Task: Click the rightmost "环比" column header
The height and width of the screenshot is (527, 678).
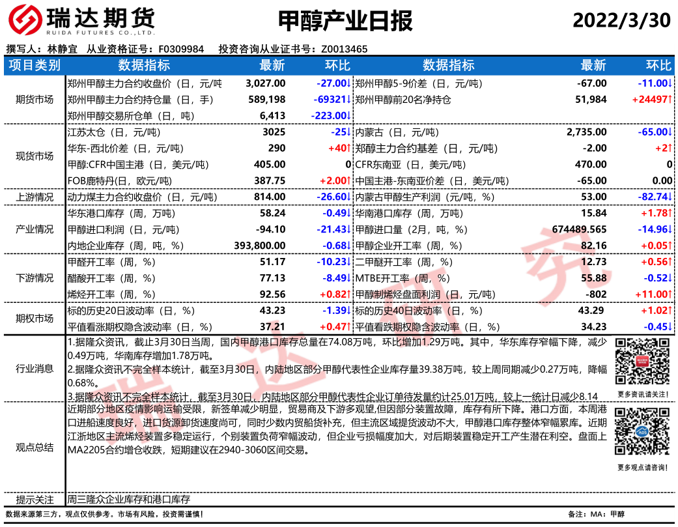Action: click(x=658, y=66)
